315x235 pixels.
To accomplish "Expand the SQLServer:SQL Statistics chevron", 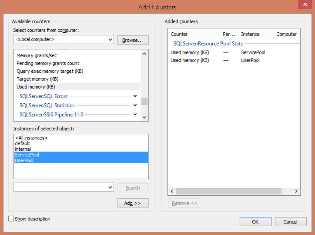I will [135, 105].
